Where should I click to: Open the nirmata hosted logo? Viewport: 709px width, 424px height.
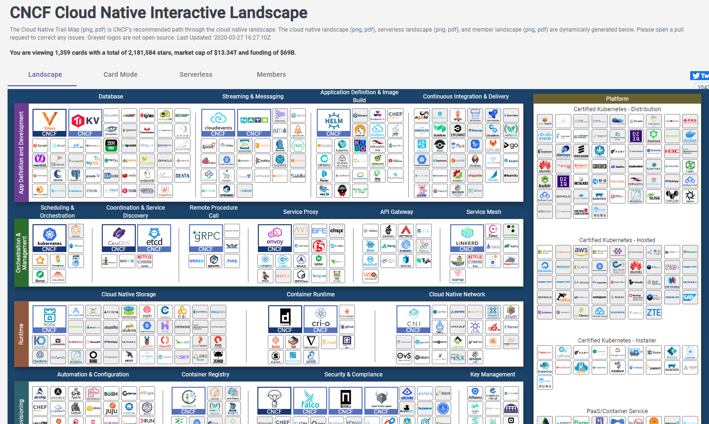[672, 282]
